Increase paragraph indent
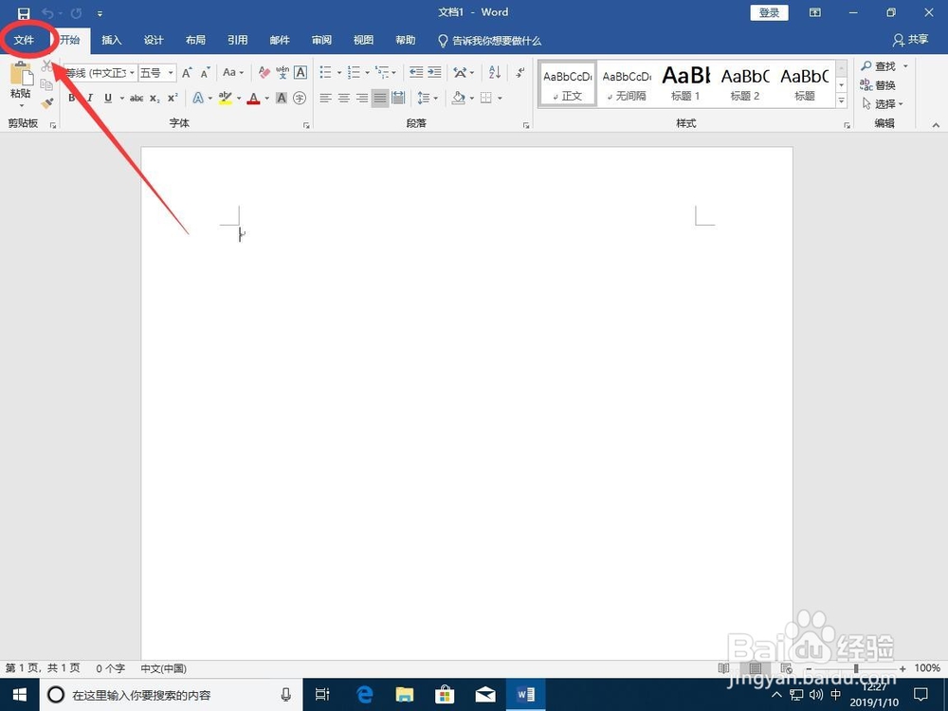Image resolution: width=948 pixels, height=711 pixels. pos(435,73)
